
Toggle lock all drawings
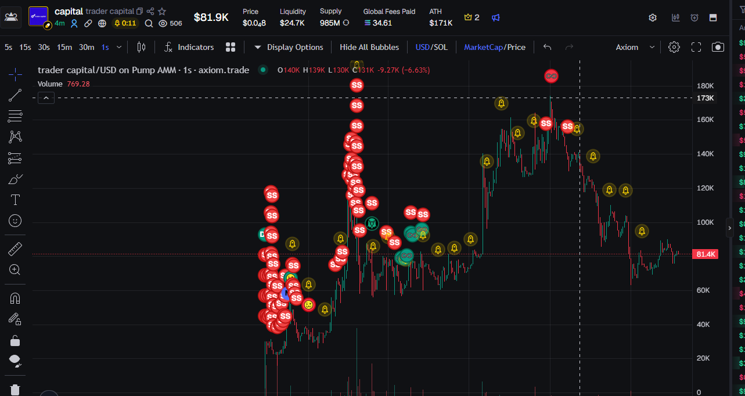click(x=15, y=341)
